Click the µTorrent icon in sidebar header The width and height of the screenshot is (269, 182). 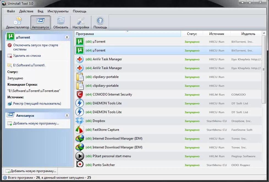click(10, 37)
